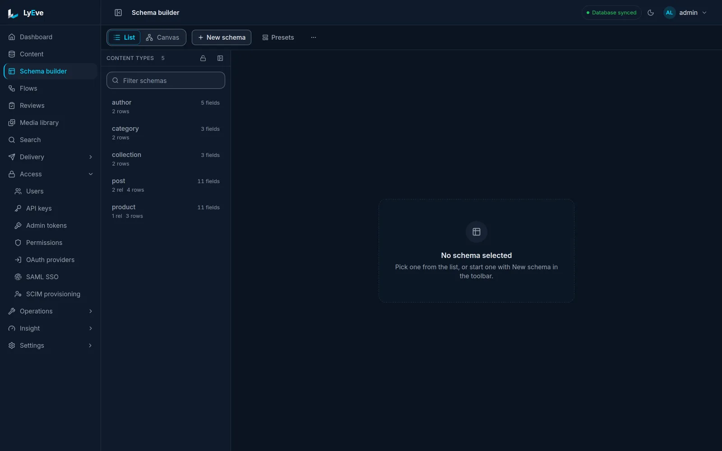Open SCIM provisioning page
This screenshot has height=451, width=722.
click(x=54, y=294)
